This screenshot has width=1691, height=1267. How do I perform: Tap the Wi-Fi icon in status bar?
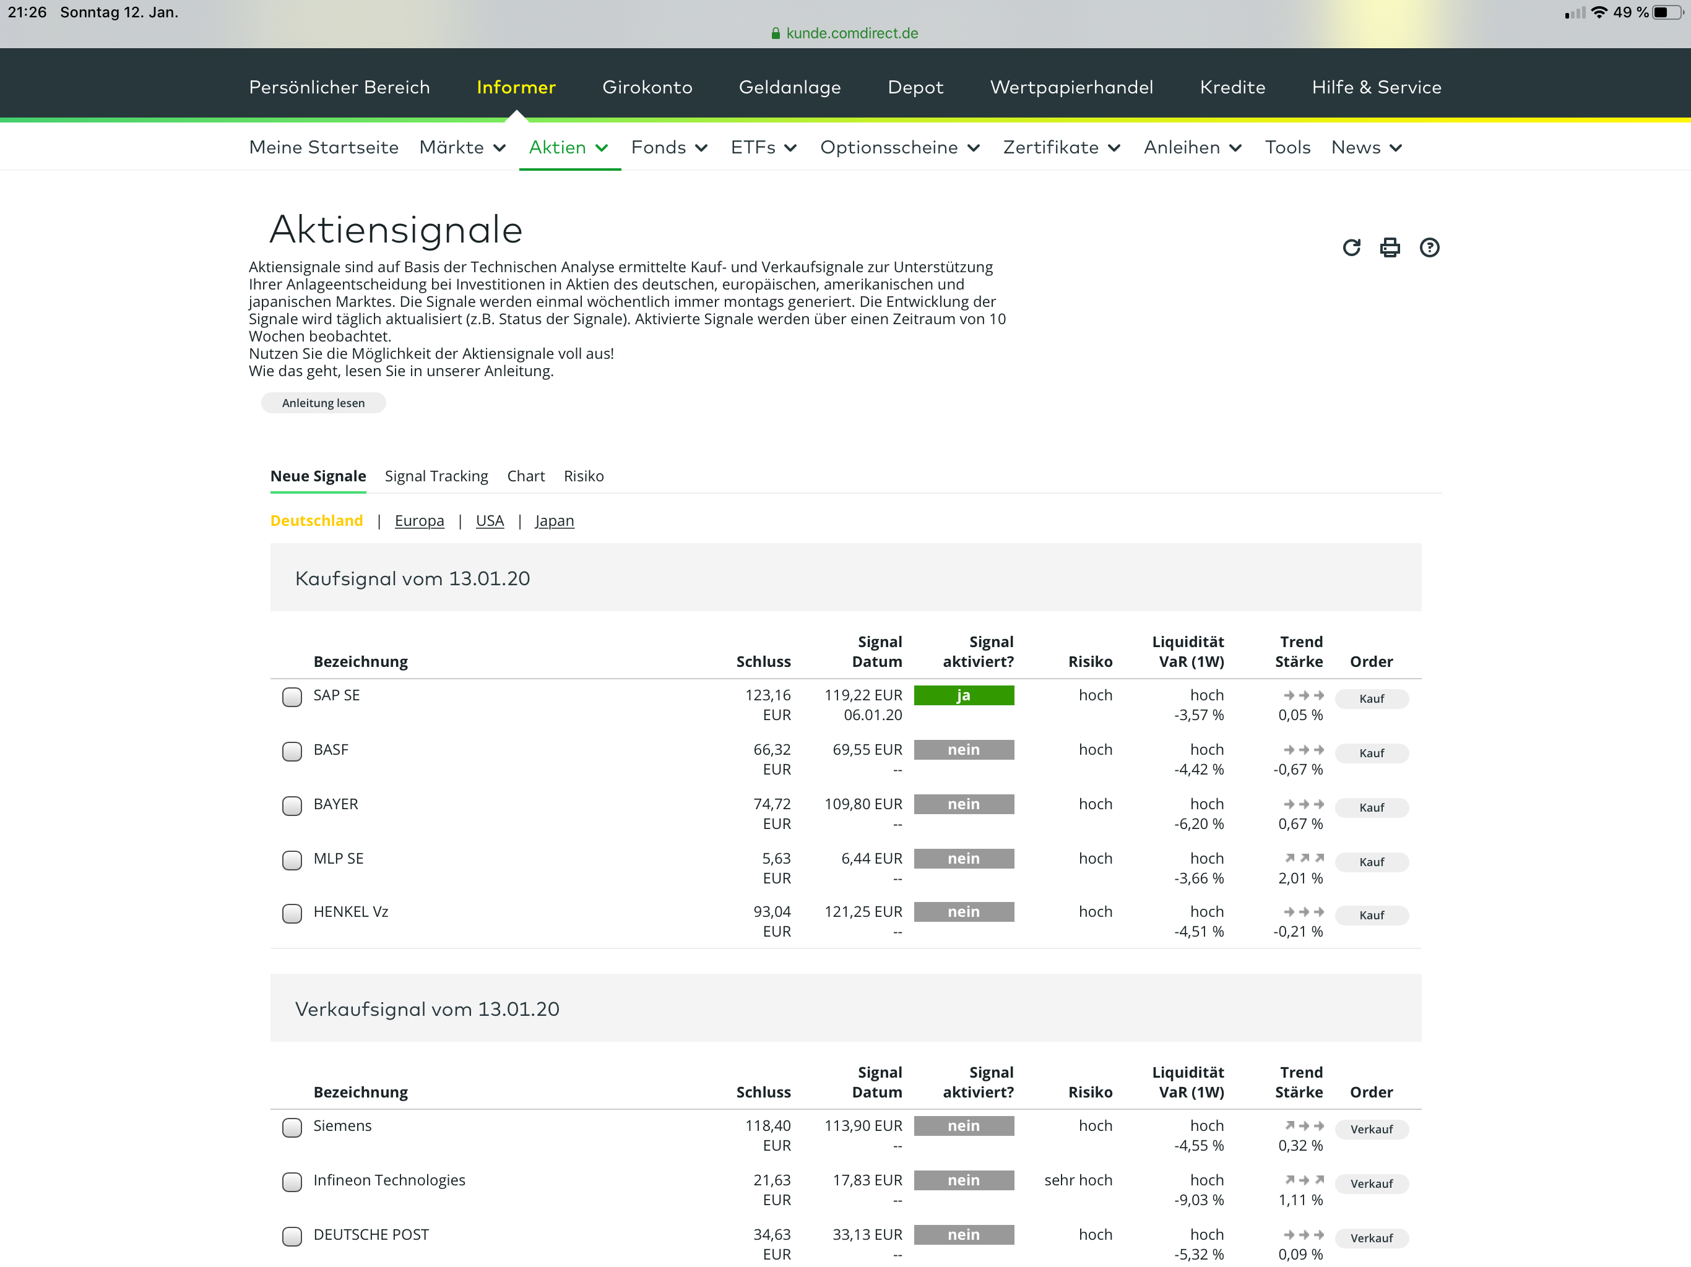(1599, 12)
